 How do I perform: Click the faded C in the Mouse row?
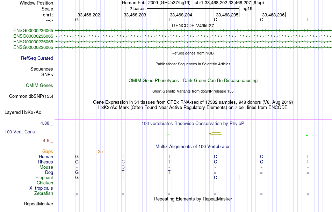tap(123, 167)
